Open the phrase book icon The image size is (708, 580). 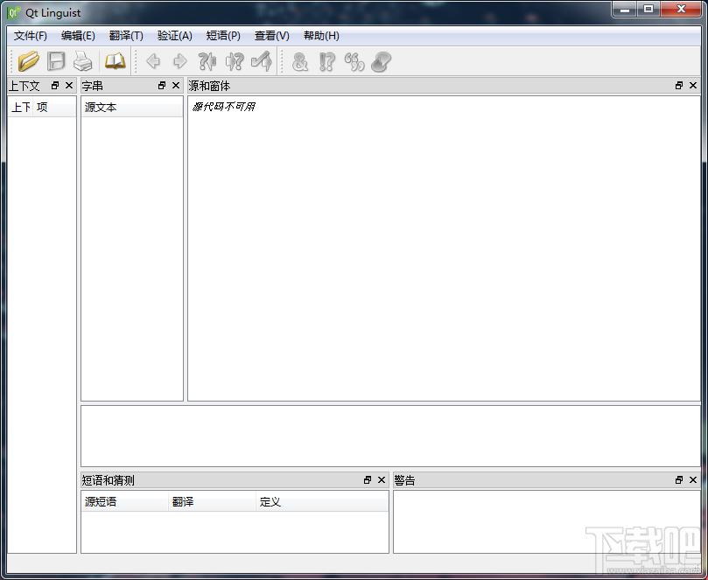click(x=116, y=61)
